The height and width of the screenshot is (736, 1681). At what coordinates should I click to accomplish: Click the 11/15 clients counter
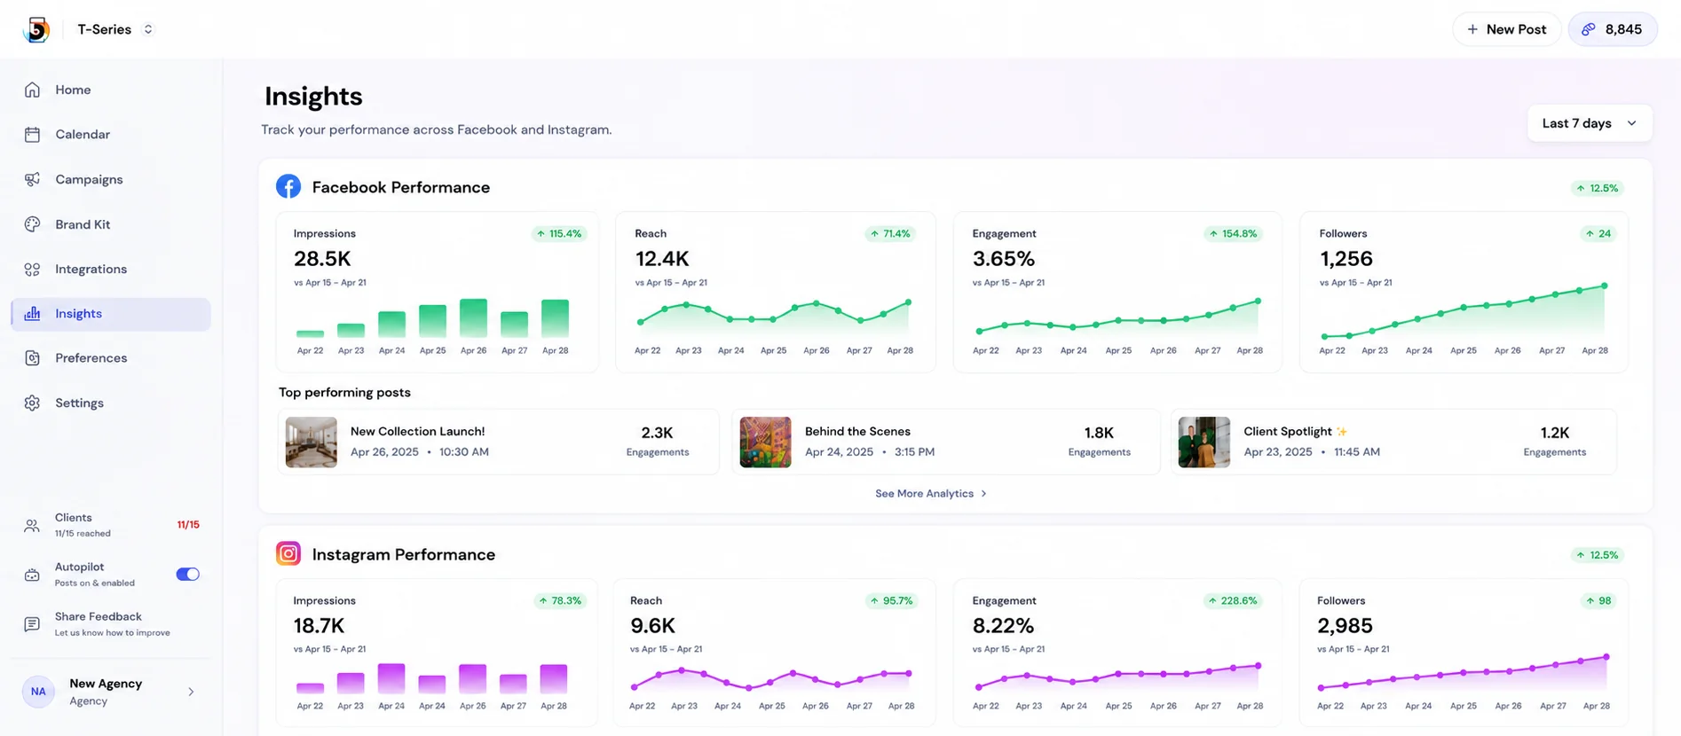[188, 525]
